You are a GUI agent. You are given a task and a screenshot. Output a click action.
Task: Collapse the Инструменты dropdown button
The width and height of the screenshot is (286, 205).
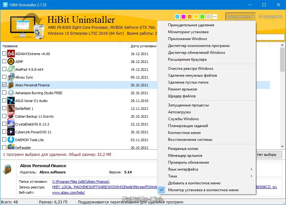241,17
